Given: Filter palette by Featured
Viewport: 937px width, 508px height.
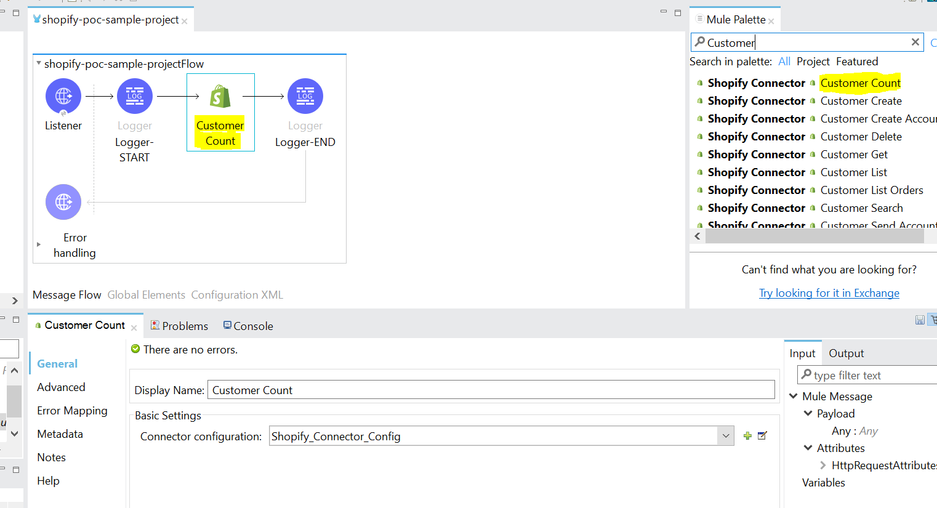Looking at the screenshot, I should tap(857, 62).
